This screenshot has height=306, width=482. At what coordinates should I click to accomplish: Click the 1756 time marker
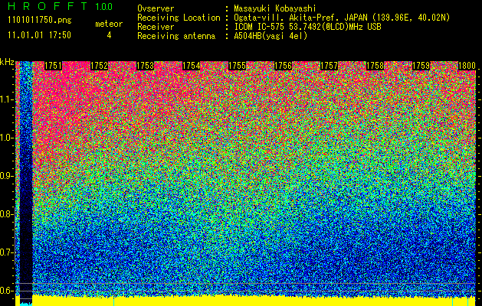pos(283,66)
